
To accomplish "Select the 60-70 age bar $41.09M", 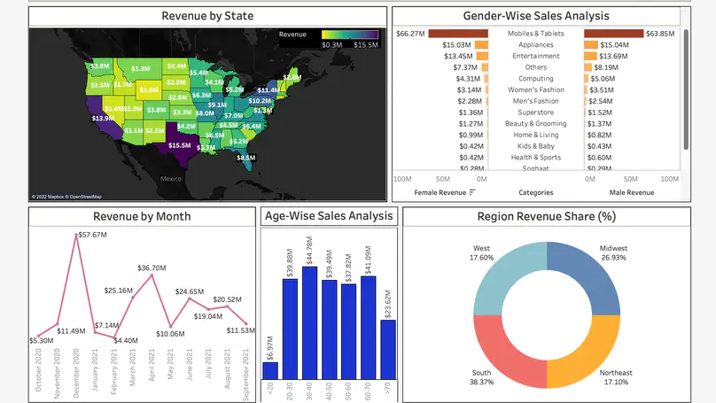I will click(x=369, y=328).
